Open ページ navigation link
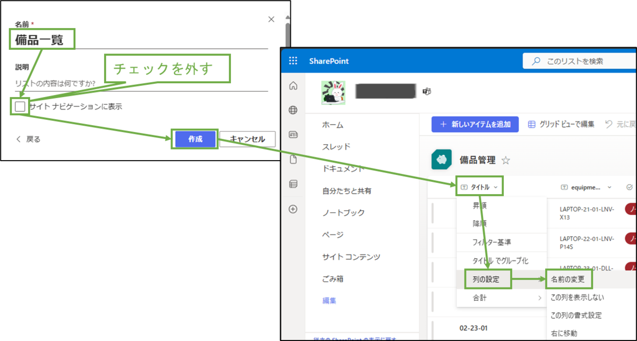Viewport: 637px width, 341px height. click(333, 235)
